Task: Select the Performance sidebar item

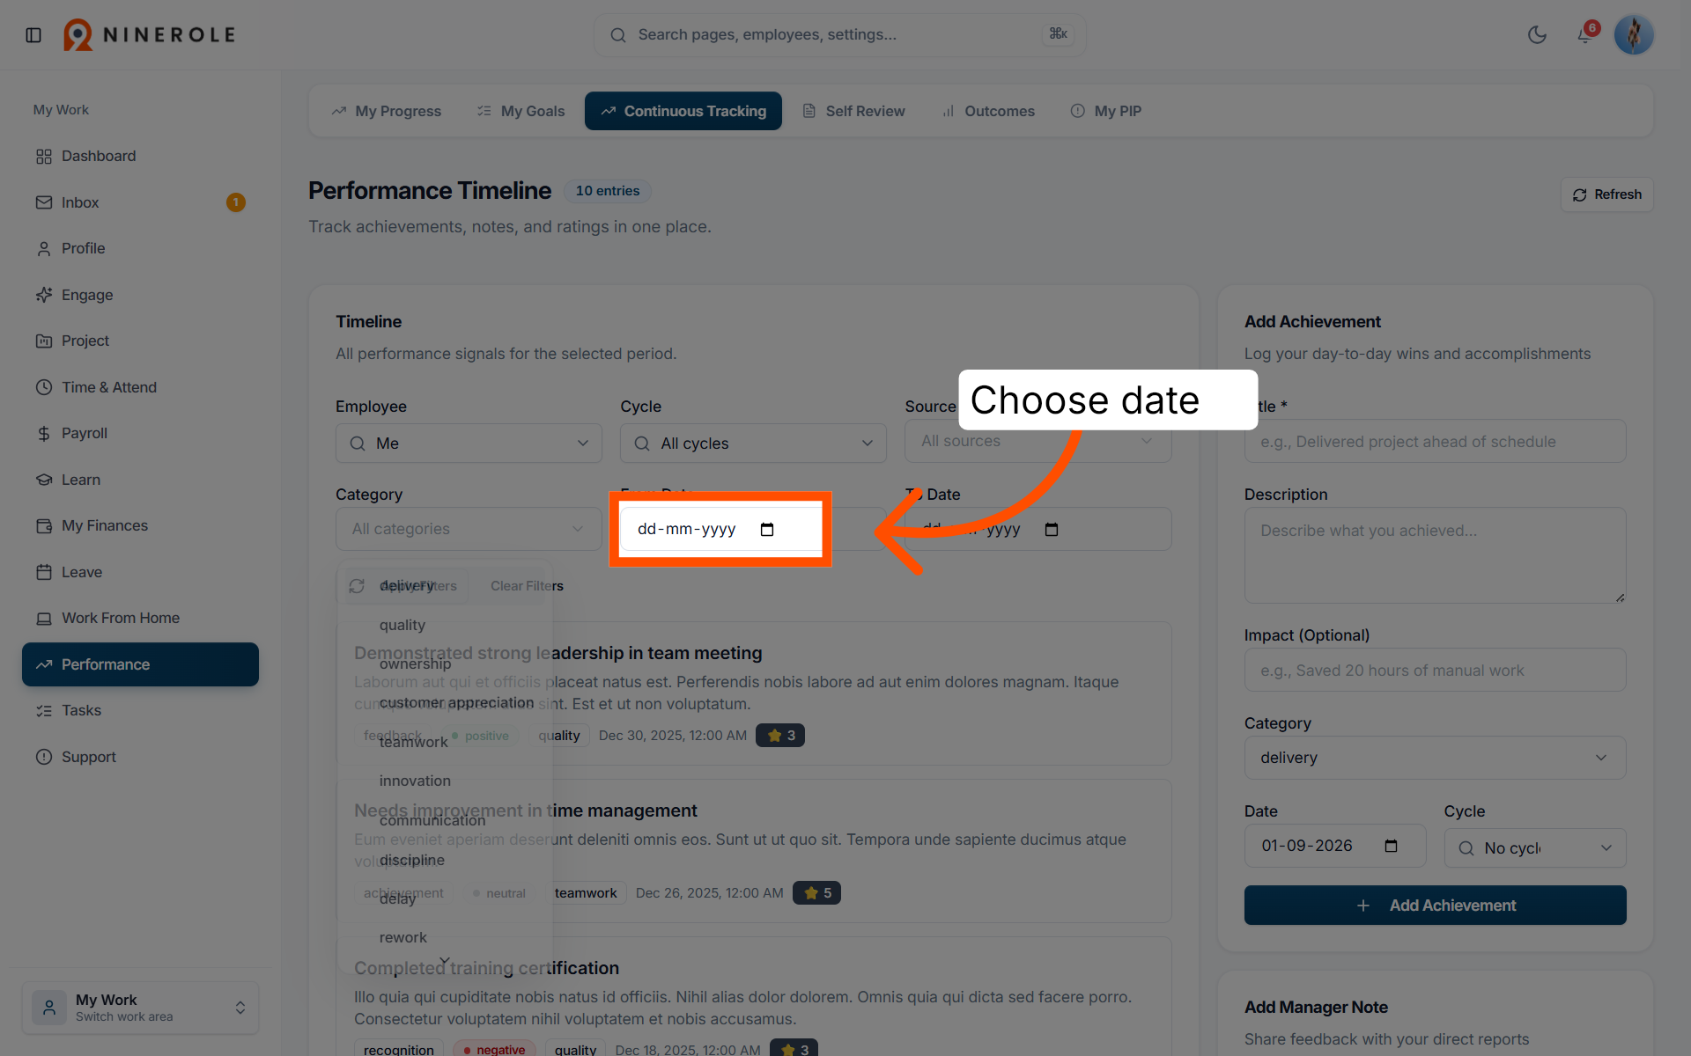Action: [x=141, y=664]
